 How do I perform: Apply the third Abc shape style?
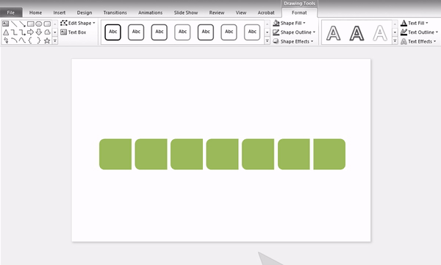pos(159,32)
